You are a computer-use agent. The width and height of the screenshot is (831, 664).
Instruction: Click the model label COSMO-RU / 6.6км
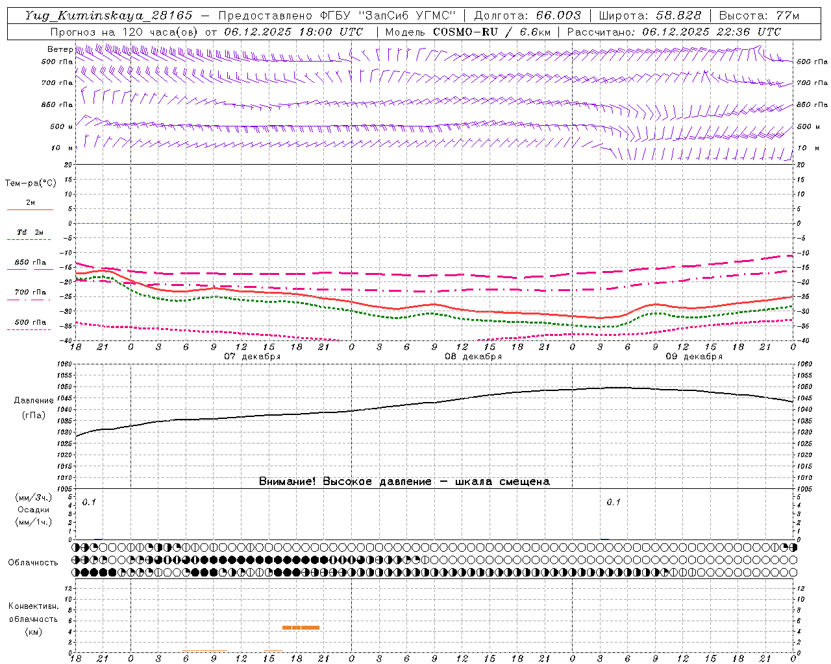pyautogui.click(x=492, y=32)
